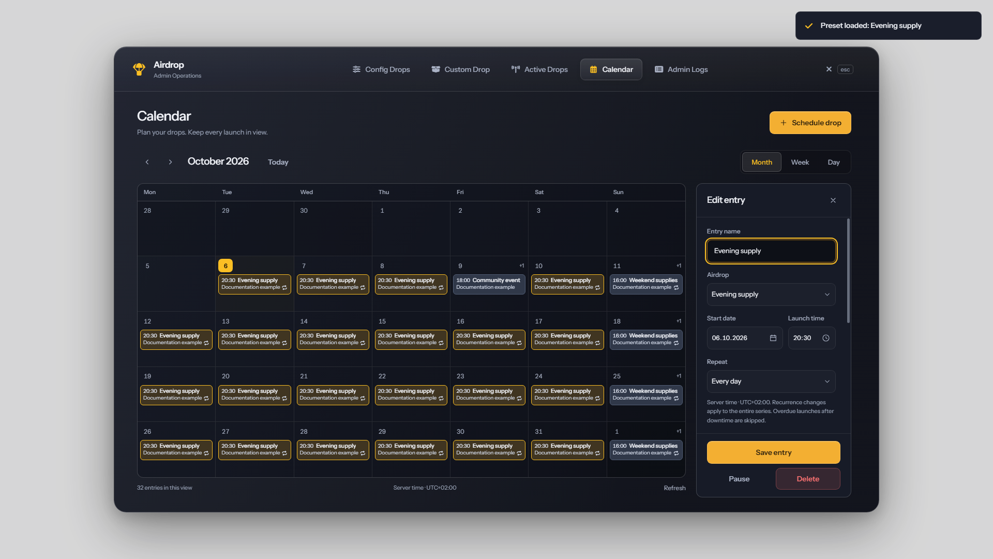This screenshot has width=993, height=559.
Task: Pause the entry
Action: pyautogui.click(x=739, y=479)
